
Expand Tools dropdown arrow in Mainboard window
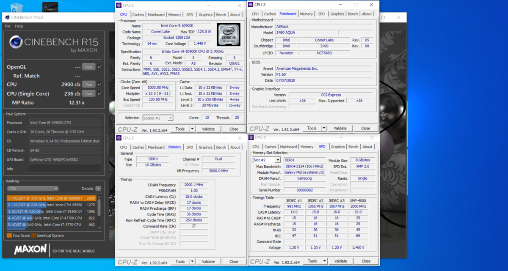(324, 128)
